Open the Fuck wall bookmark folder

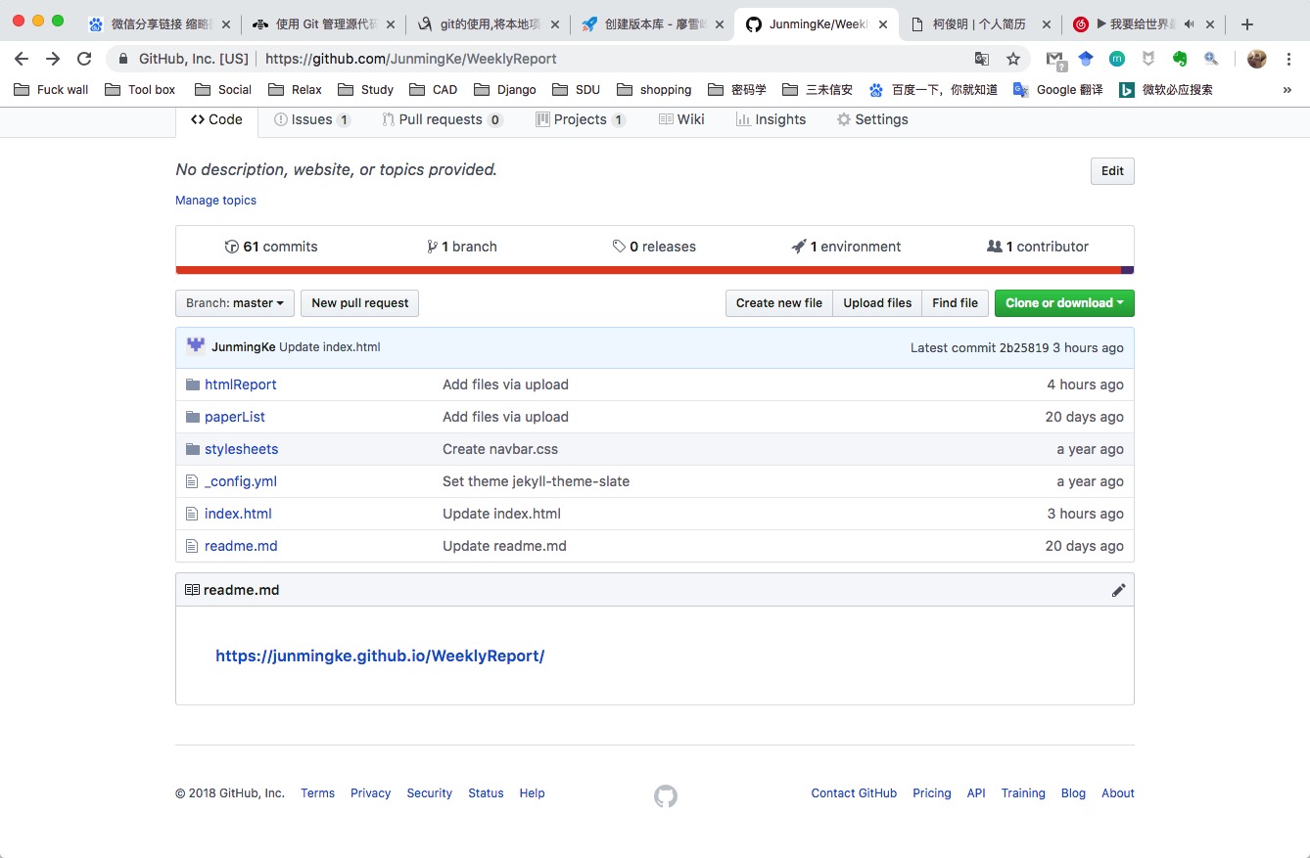click(x=52, y=89)
